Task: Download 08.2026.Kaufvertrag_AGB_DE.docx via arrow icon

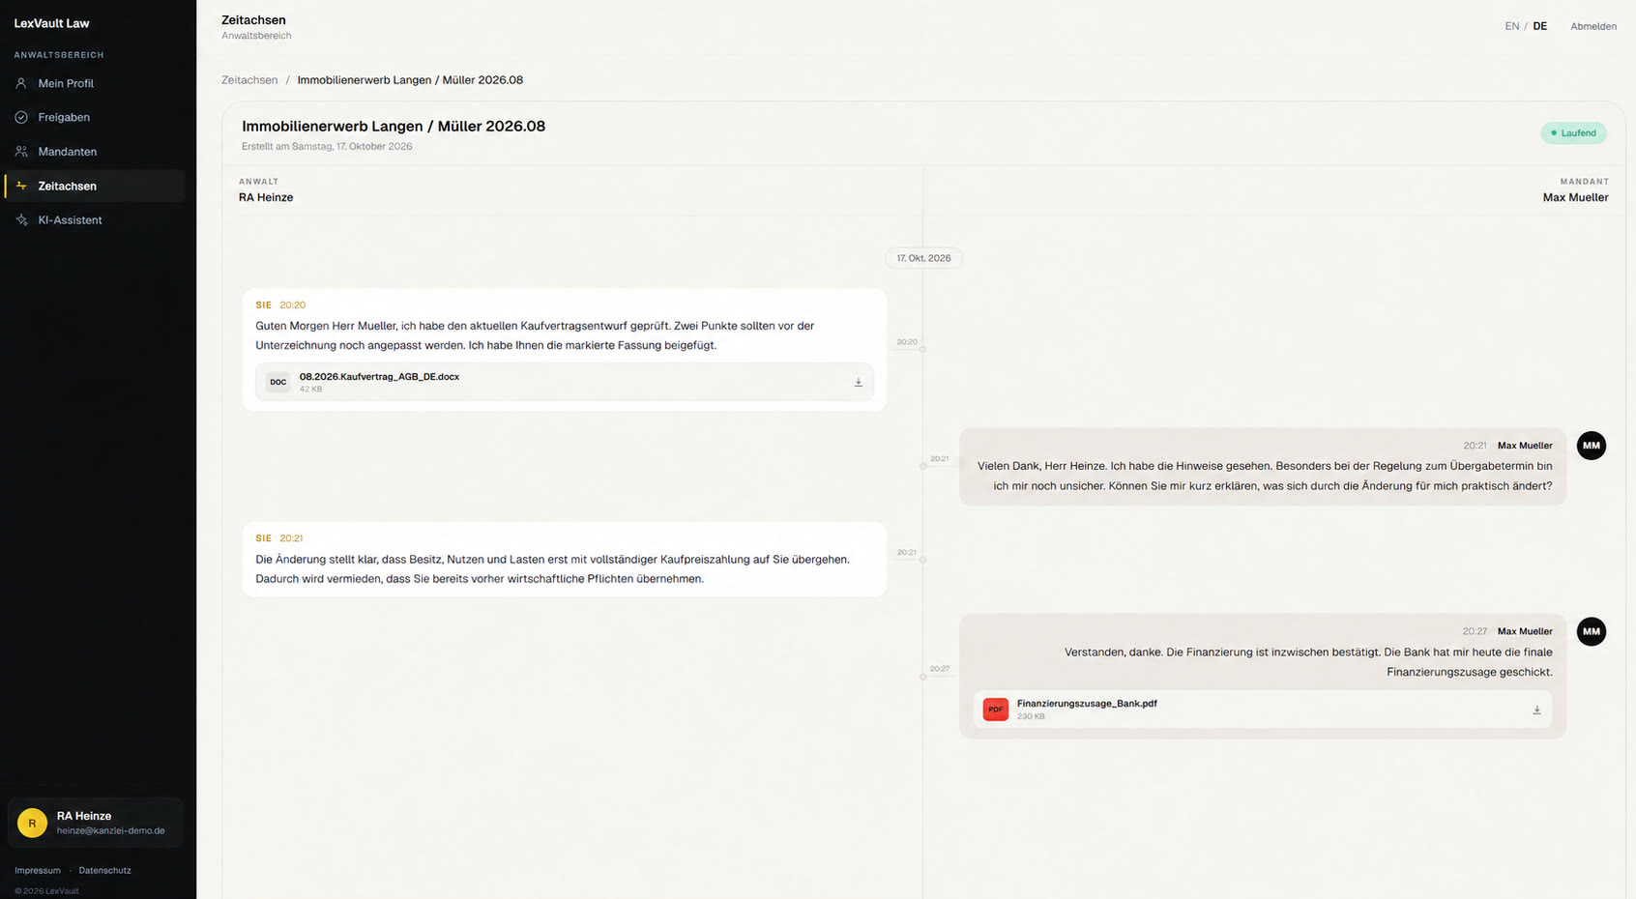Action: 858,383
